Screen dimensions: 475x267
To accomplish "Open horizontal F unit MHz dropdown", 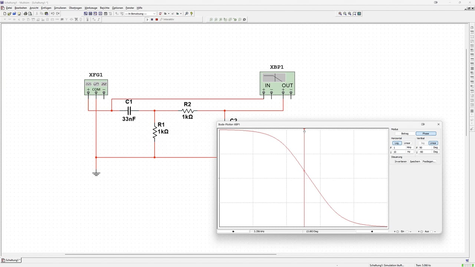I will tap(410, 148).
